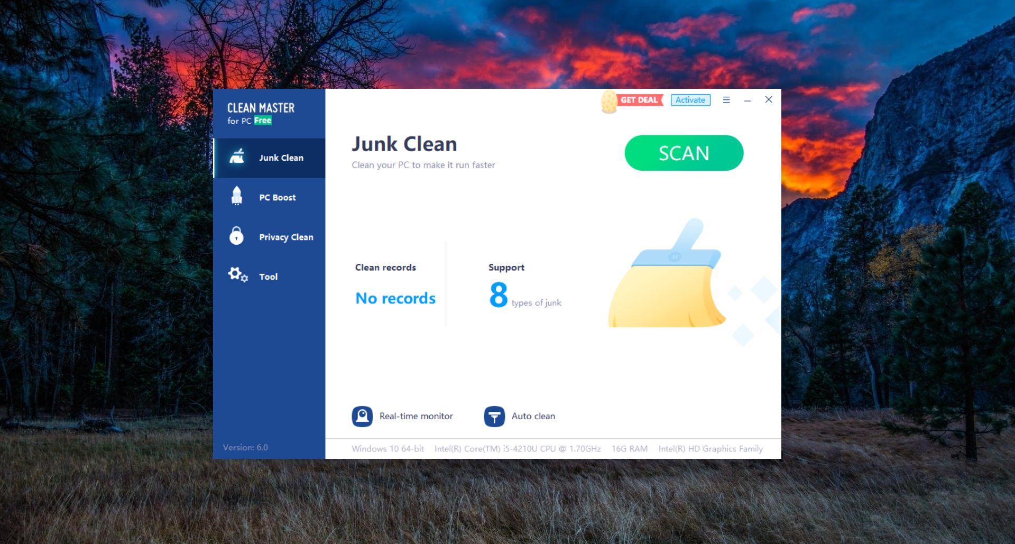This screenshot has width=1015, height=544.
Task: Click the No records text
Action: tap(395, 298)
